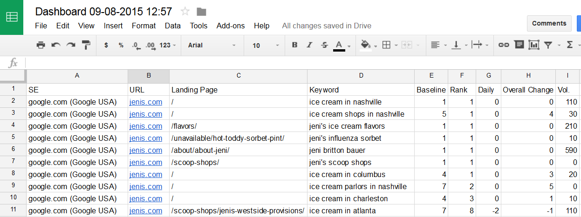Screen dimensions: 581x217
Task: Insert link using chain icon
Action: pos(504,45)
